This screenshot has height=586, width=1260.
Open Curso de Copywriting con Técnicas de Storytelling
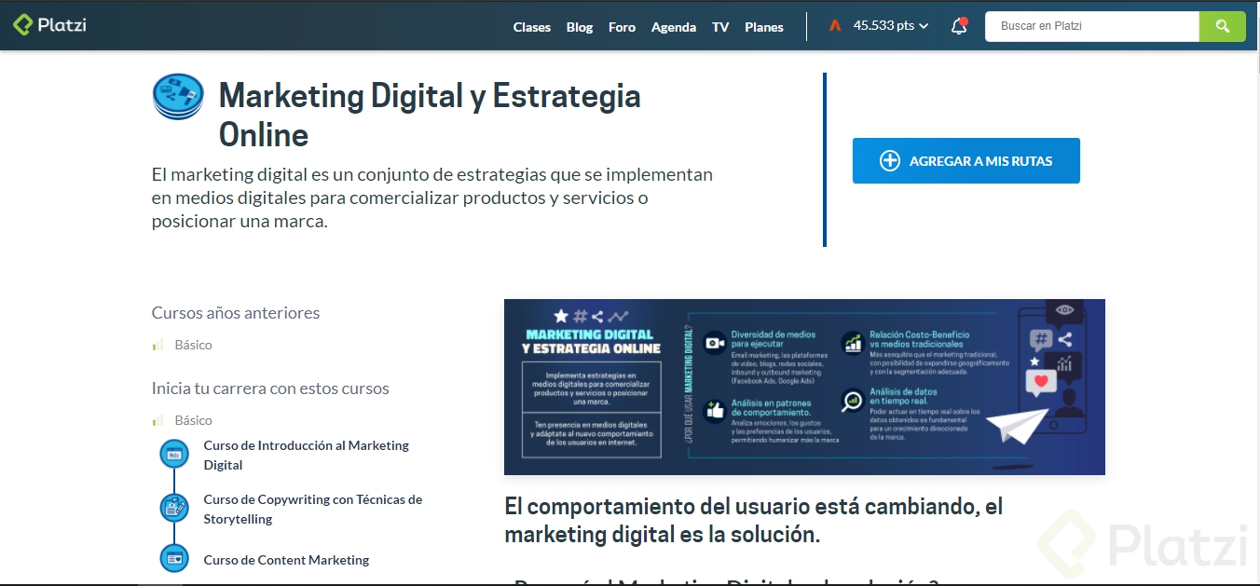(x=313, y=509)
